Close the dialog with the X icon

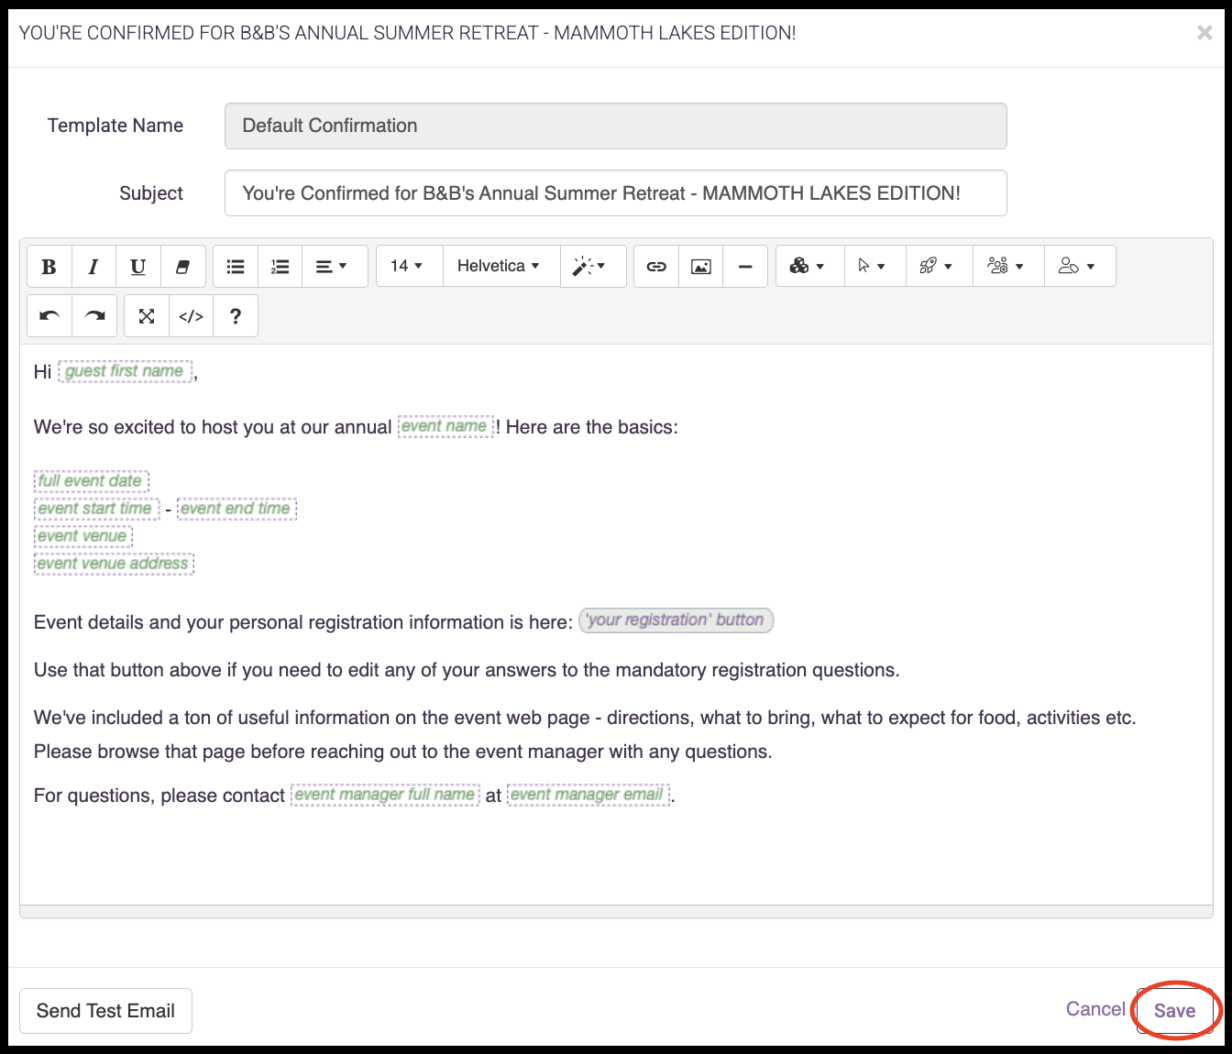pos(1204,33)
